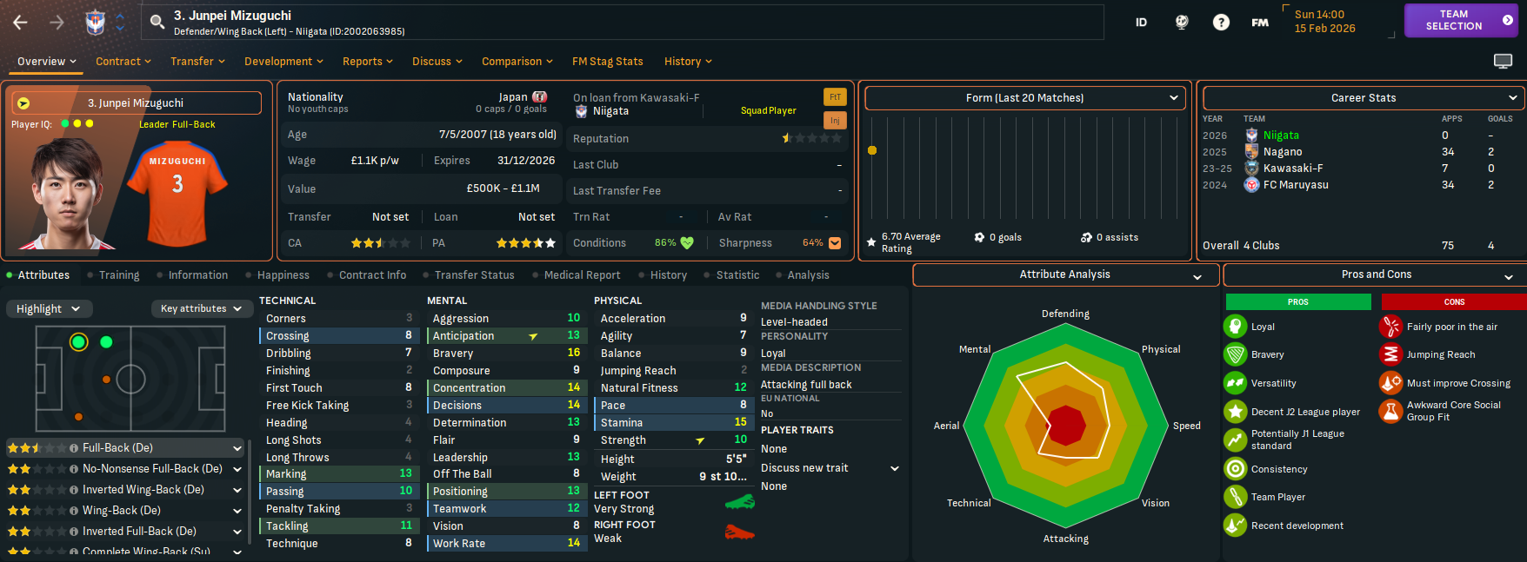Open the Key attributes dropdown

[201, 308]
